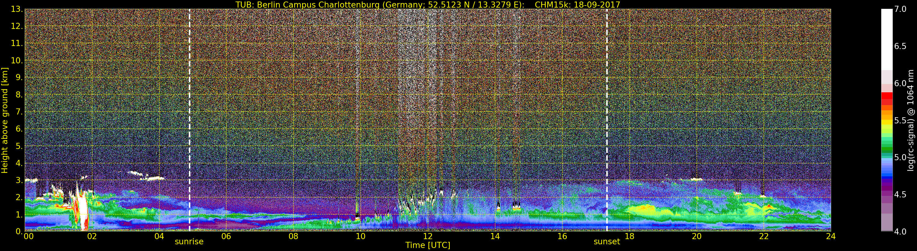Click the '9.' height tick label
This screenshot has height=251, width=917.
[19, 77]
